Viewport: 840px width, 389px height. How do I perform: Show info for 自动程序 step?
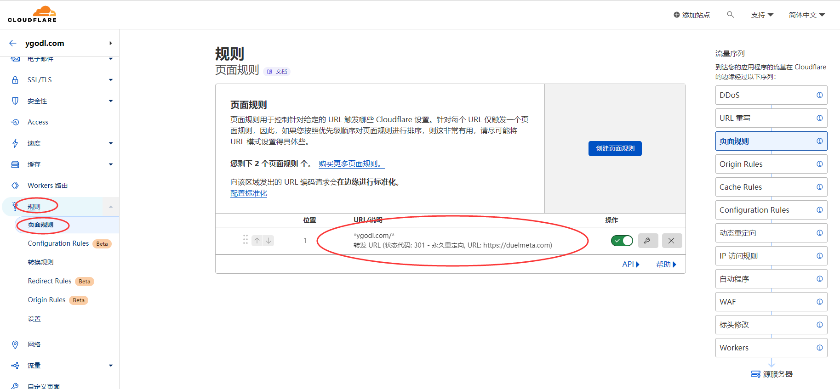(x=820, y=279)
